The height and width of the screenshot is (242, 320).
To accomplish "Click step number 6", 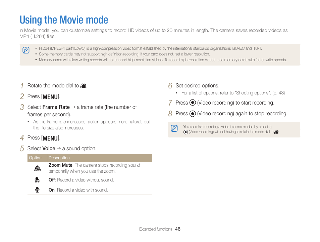I will (x=170, y=86).
